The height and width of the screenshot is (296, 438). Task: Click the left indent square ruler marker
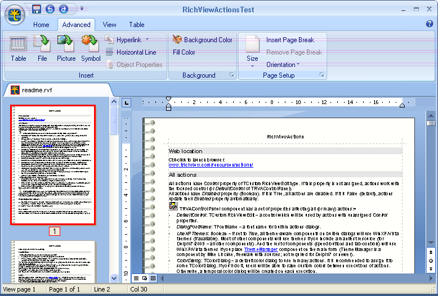point(168,109)
